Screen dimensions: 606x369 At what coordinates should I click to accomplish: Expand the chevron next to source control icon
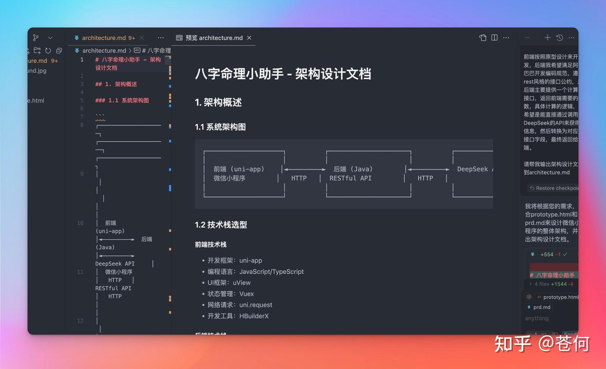tap(50, 38)
